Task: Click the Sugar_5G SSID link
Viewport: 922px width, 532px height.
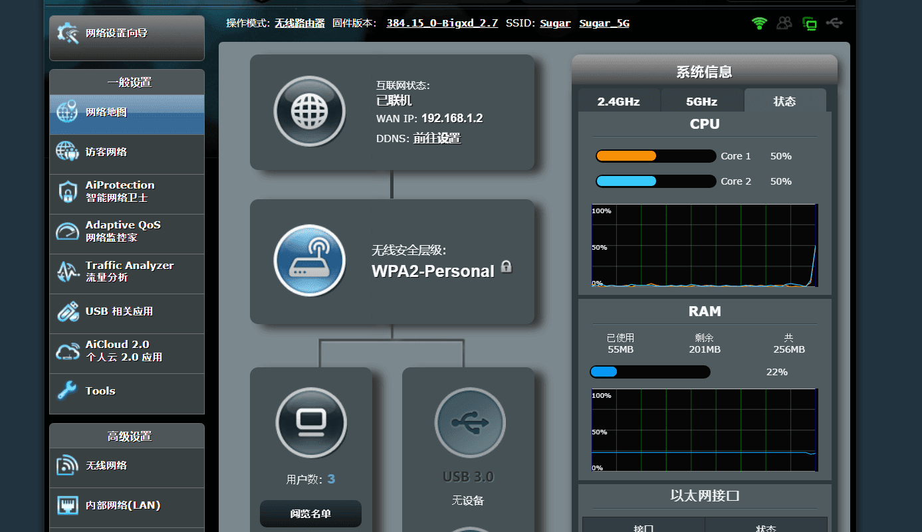Action: coord(604,23)
